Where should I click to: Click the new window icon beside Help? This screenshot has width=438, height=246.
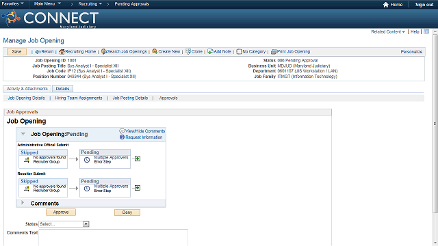click(426, 31)
